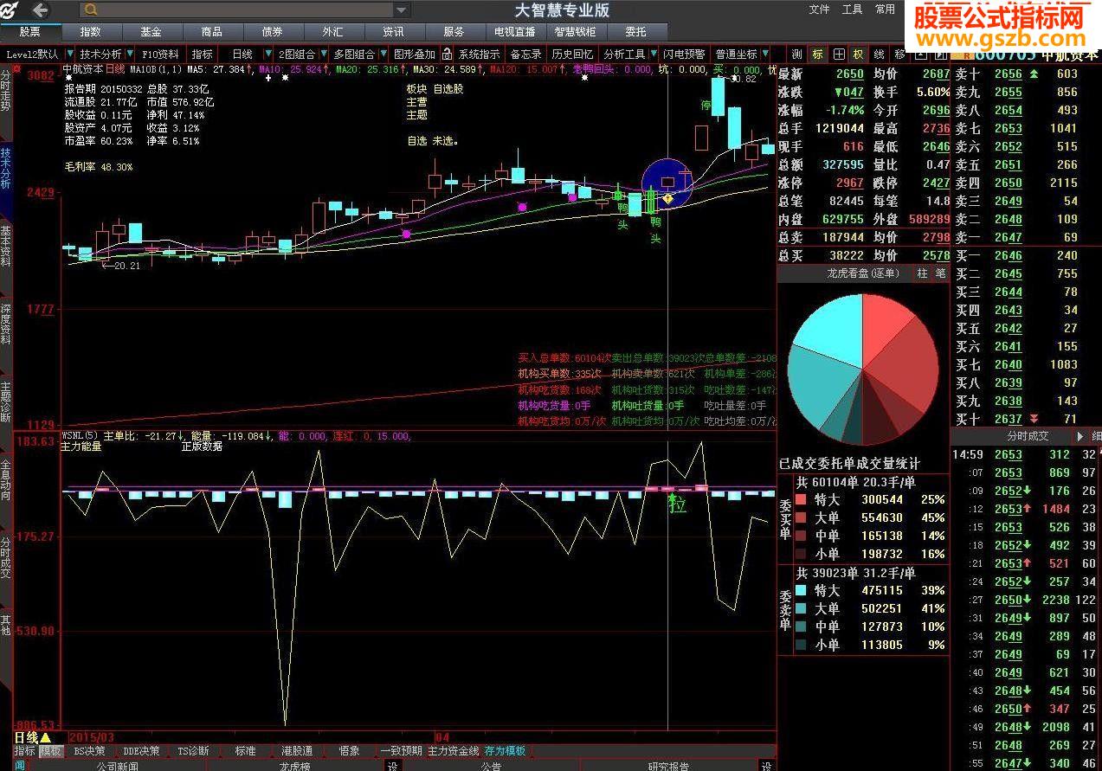
Task: Switch to the 股票 tab
Action: tap(29, 32)
